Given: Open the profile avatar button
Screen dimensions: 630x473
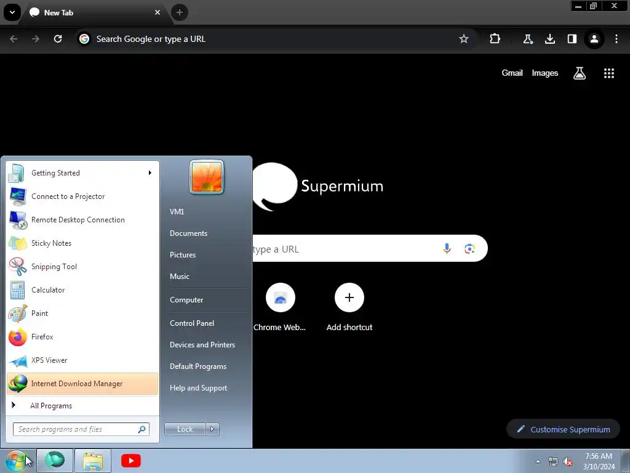Looking at the screenshot, I should tap(594, 39).
